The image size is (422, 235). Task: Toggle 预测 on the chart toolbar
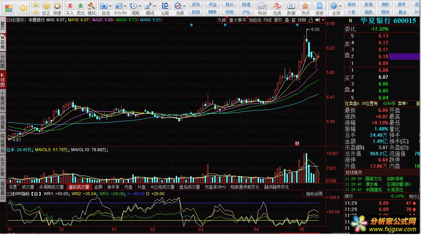[302, 20]
